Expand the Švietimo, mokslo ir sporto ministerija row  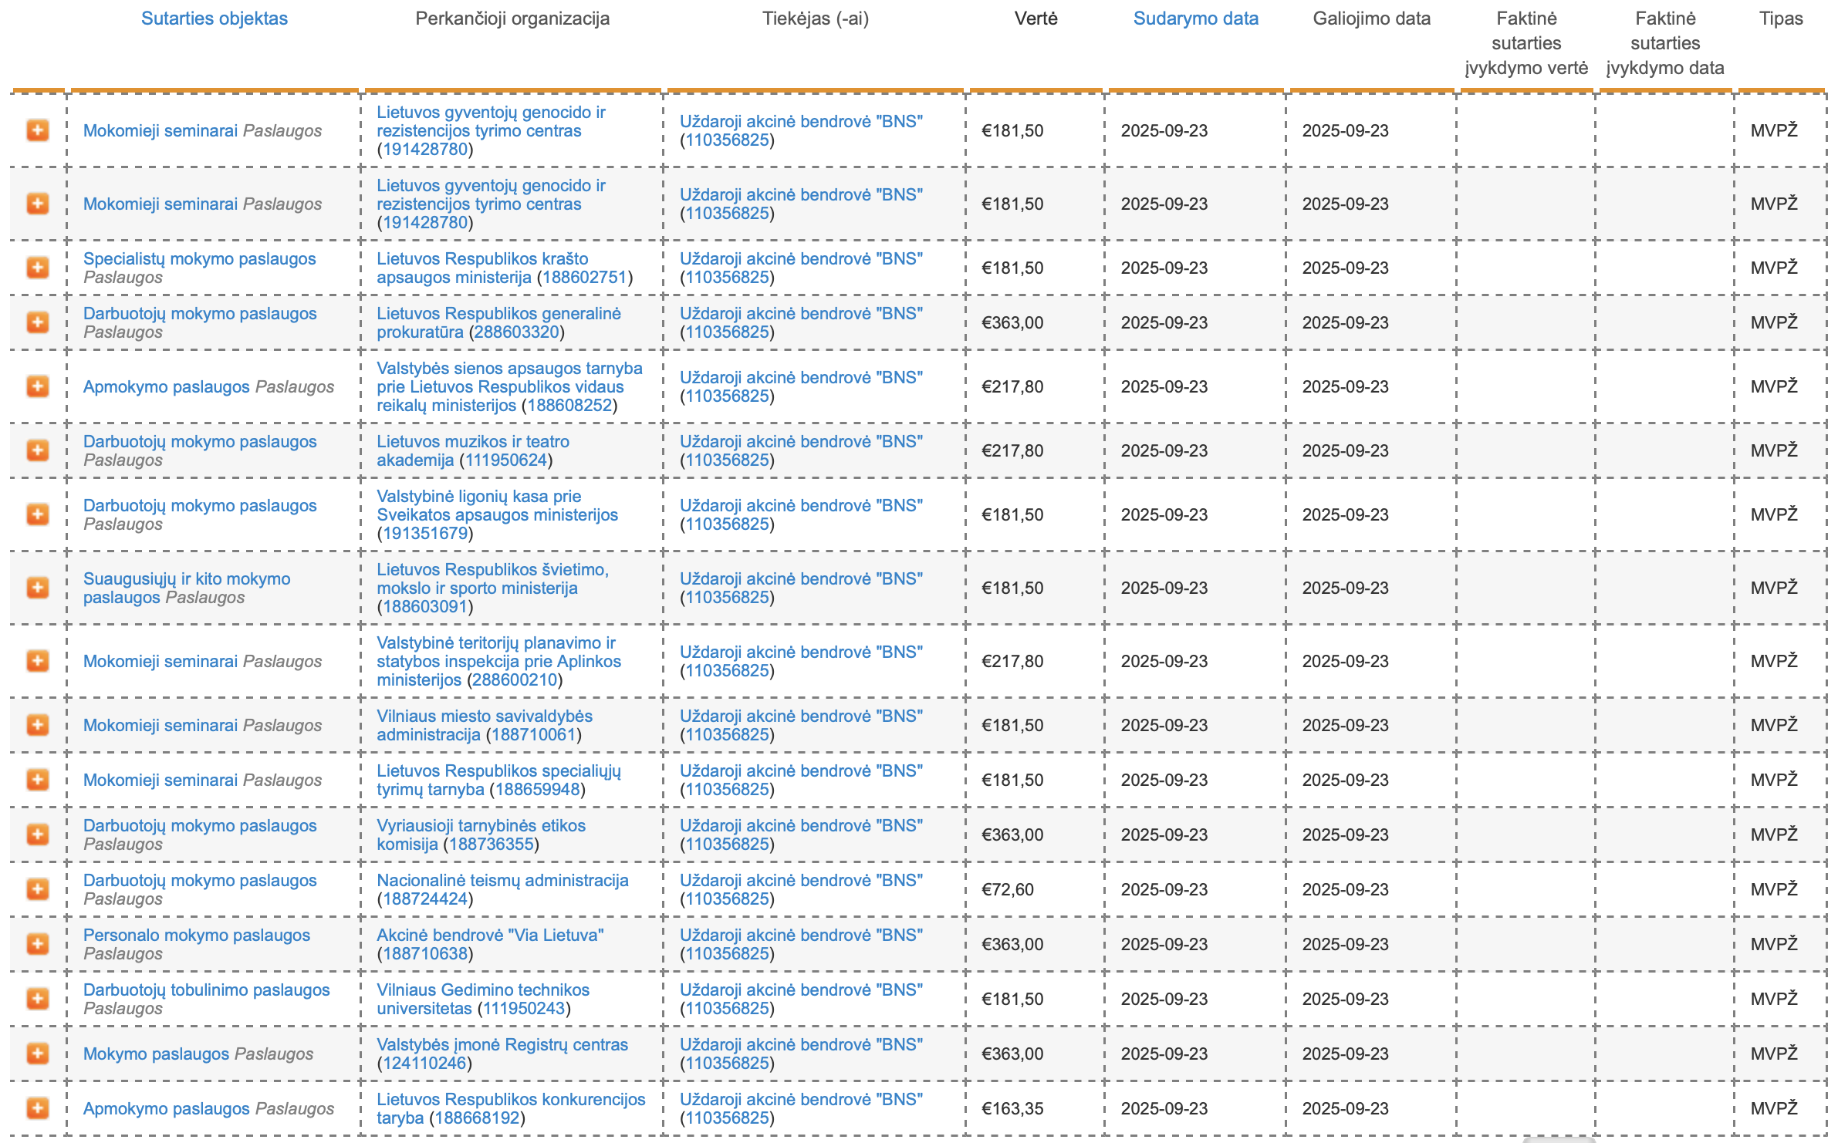click(37, 588)
